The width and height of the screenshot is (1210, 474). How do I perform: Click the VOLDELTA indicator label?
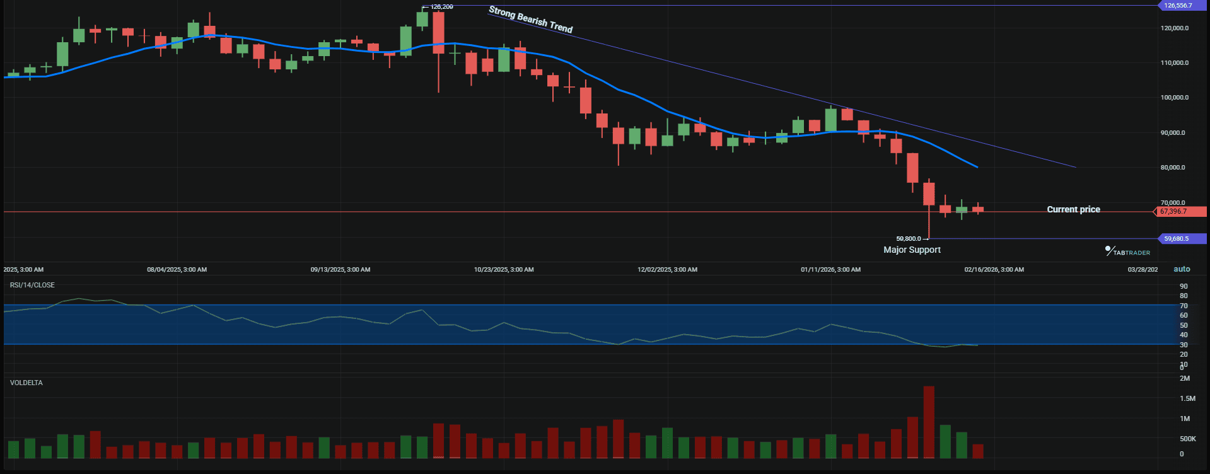[26, 383]
